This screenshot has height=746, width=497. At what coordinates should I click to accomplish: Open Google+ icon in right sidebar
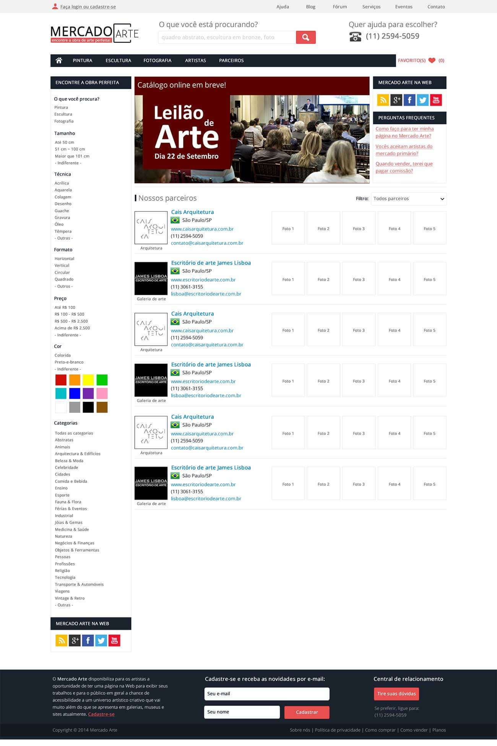(396, 100)
